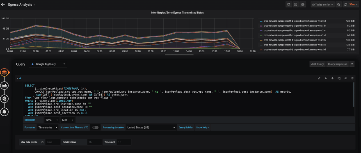
Task: Toggle legend series europe-west1-d to europe-west1-d
Action: tap(295, 50)
